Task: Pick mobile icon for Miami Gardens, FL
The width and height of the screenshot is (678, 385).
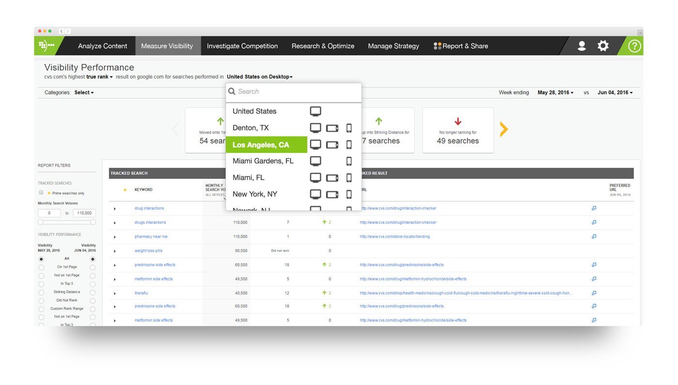Action: click(349, 161)
